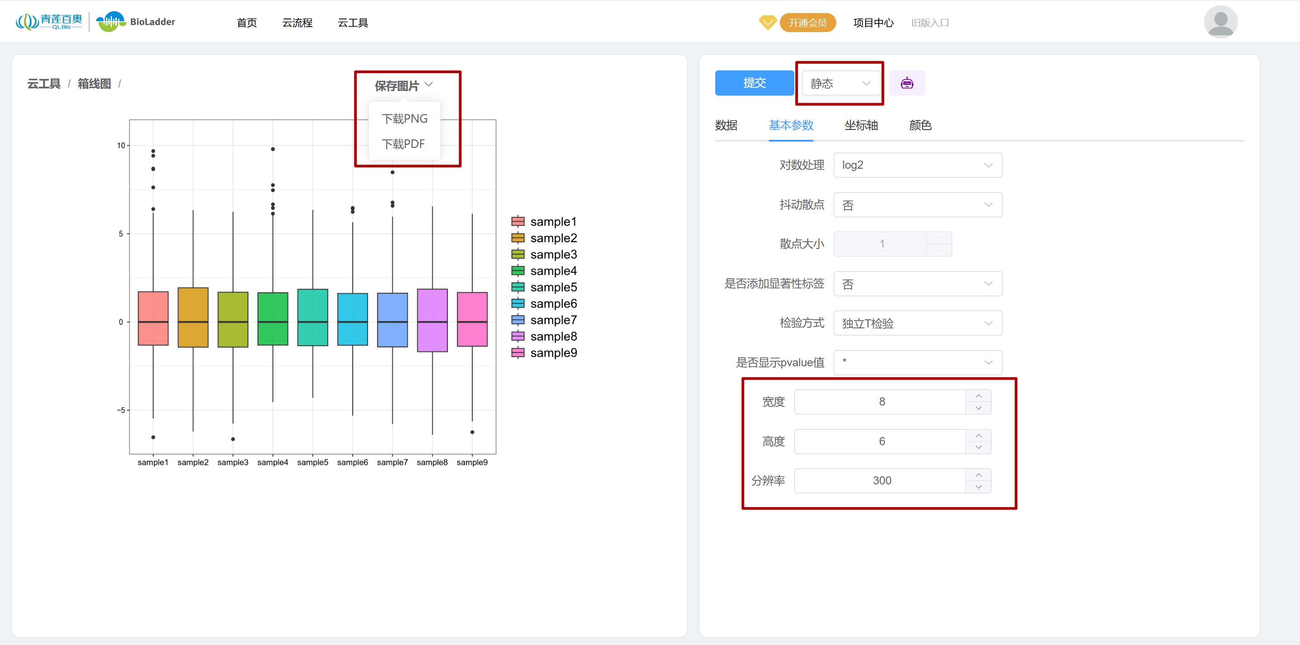Open the 是否显示pvalue值 dropdown

click(x=918, y=363)
